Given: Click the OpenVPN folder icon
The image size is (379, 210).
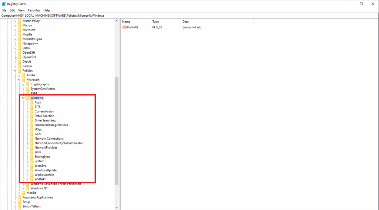Looking at the screenshot, I should coord(19,57).
